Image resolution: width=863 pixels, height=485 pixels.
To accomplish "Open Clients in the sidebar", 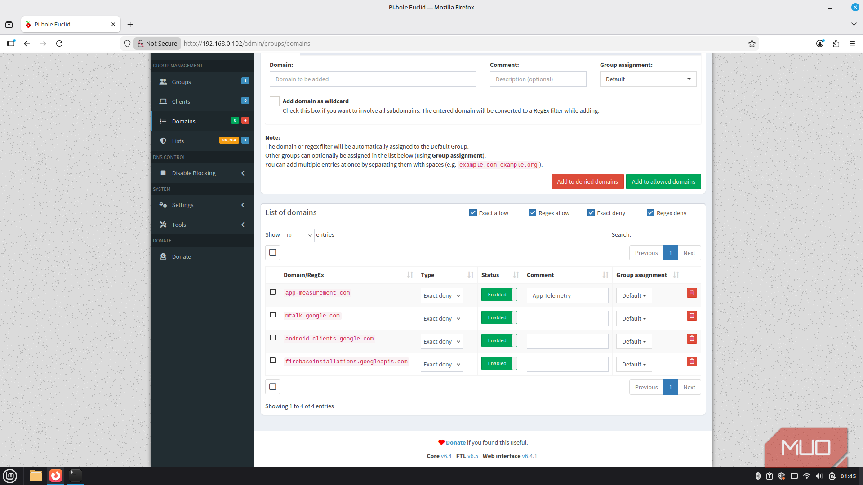I will tap(202, 101).
